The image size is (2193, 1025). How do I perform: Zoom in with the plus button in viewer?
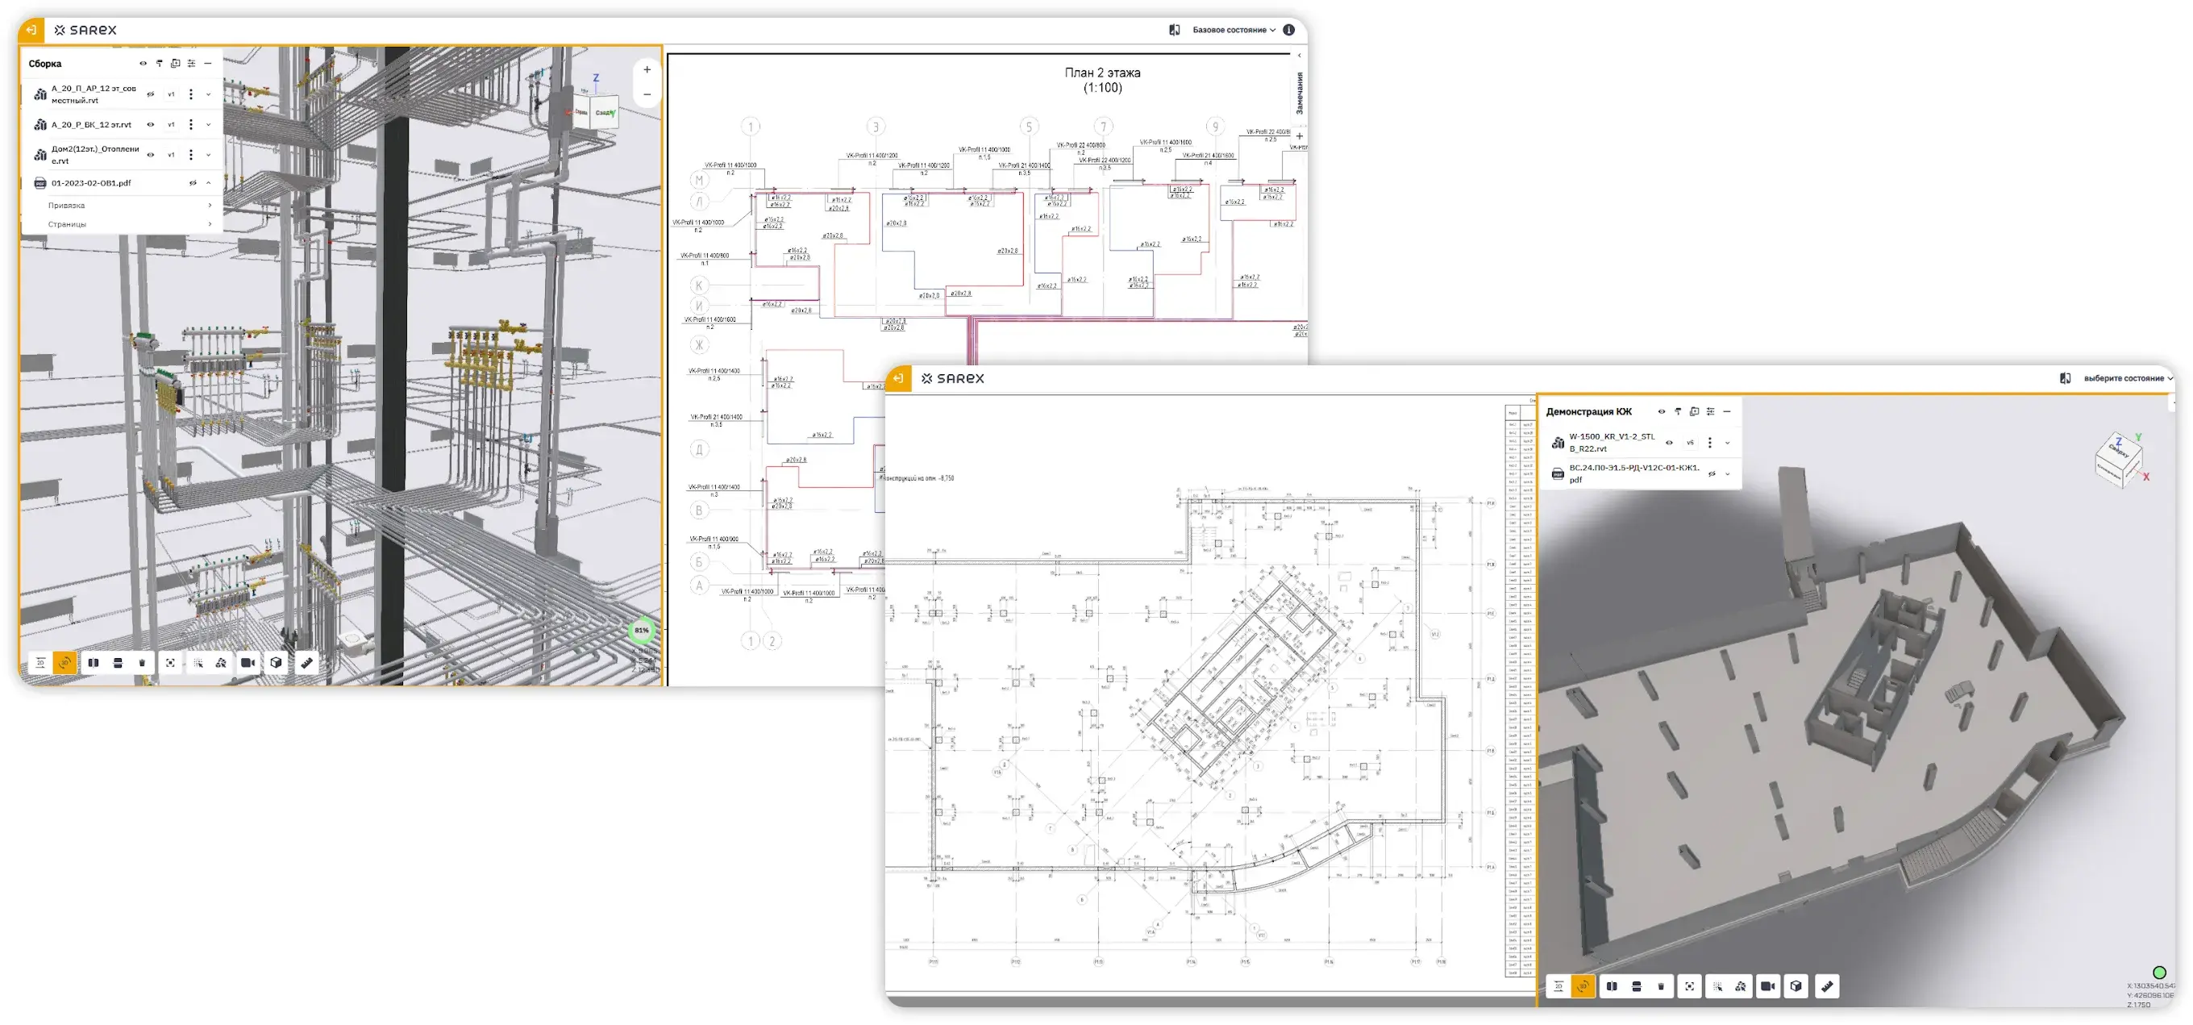(x=647, y=70)
